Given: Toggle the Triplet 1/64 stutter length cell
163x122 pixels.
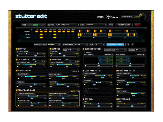Looking at the screenshot, I should coord(55,37).
